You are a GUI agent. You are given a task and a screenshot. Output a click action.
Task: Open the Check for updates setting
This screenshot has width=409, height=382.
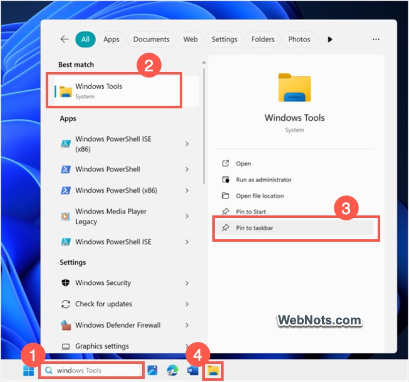pos(125,304)
